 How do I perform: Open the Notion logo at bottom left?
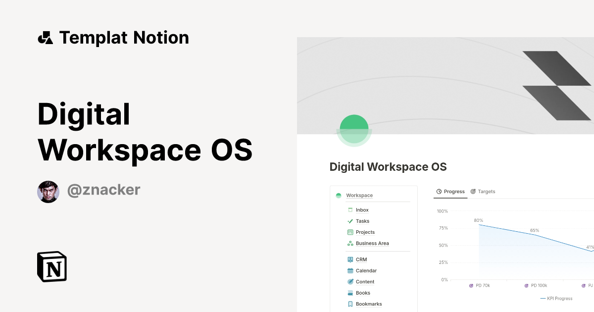[51, 267]
